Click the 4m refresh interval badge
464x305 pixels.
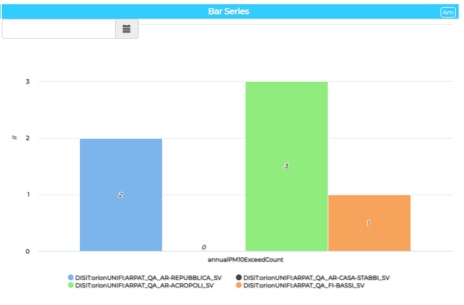(448, 12)
